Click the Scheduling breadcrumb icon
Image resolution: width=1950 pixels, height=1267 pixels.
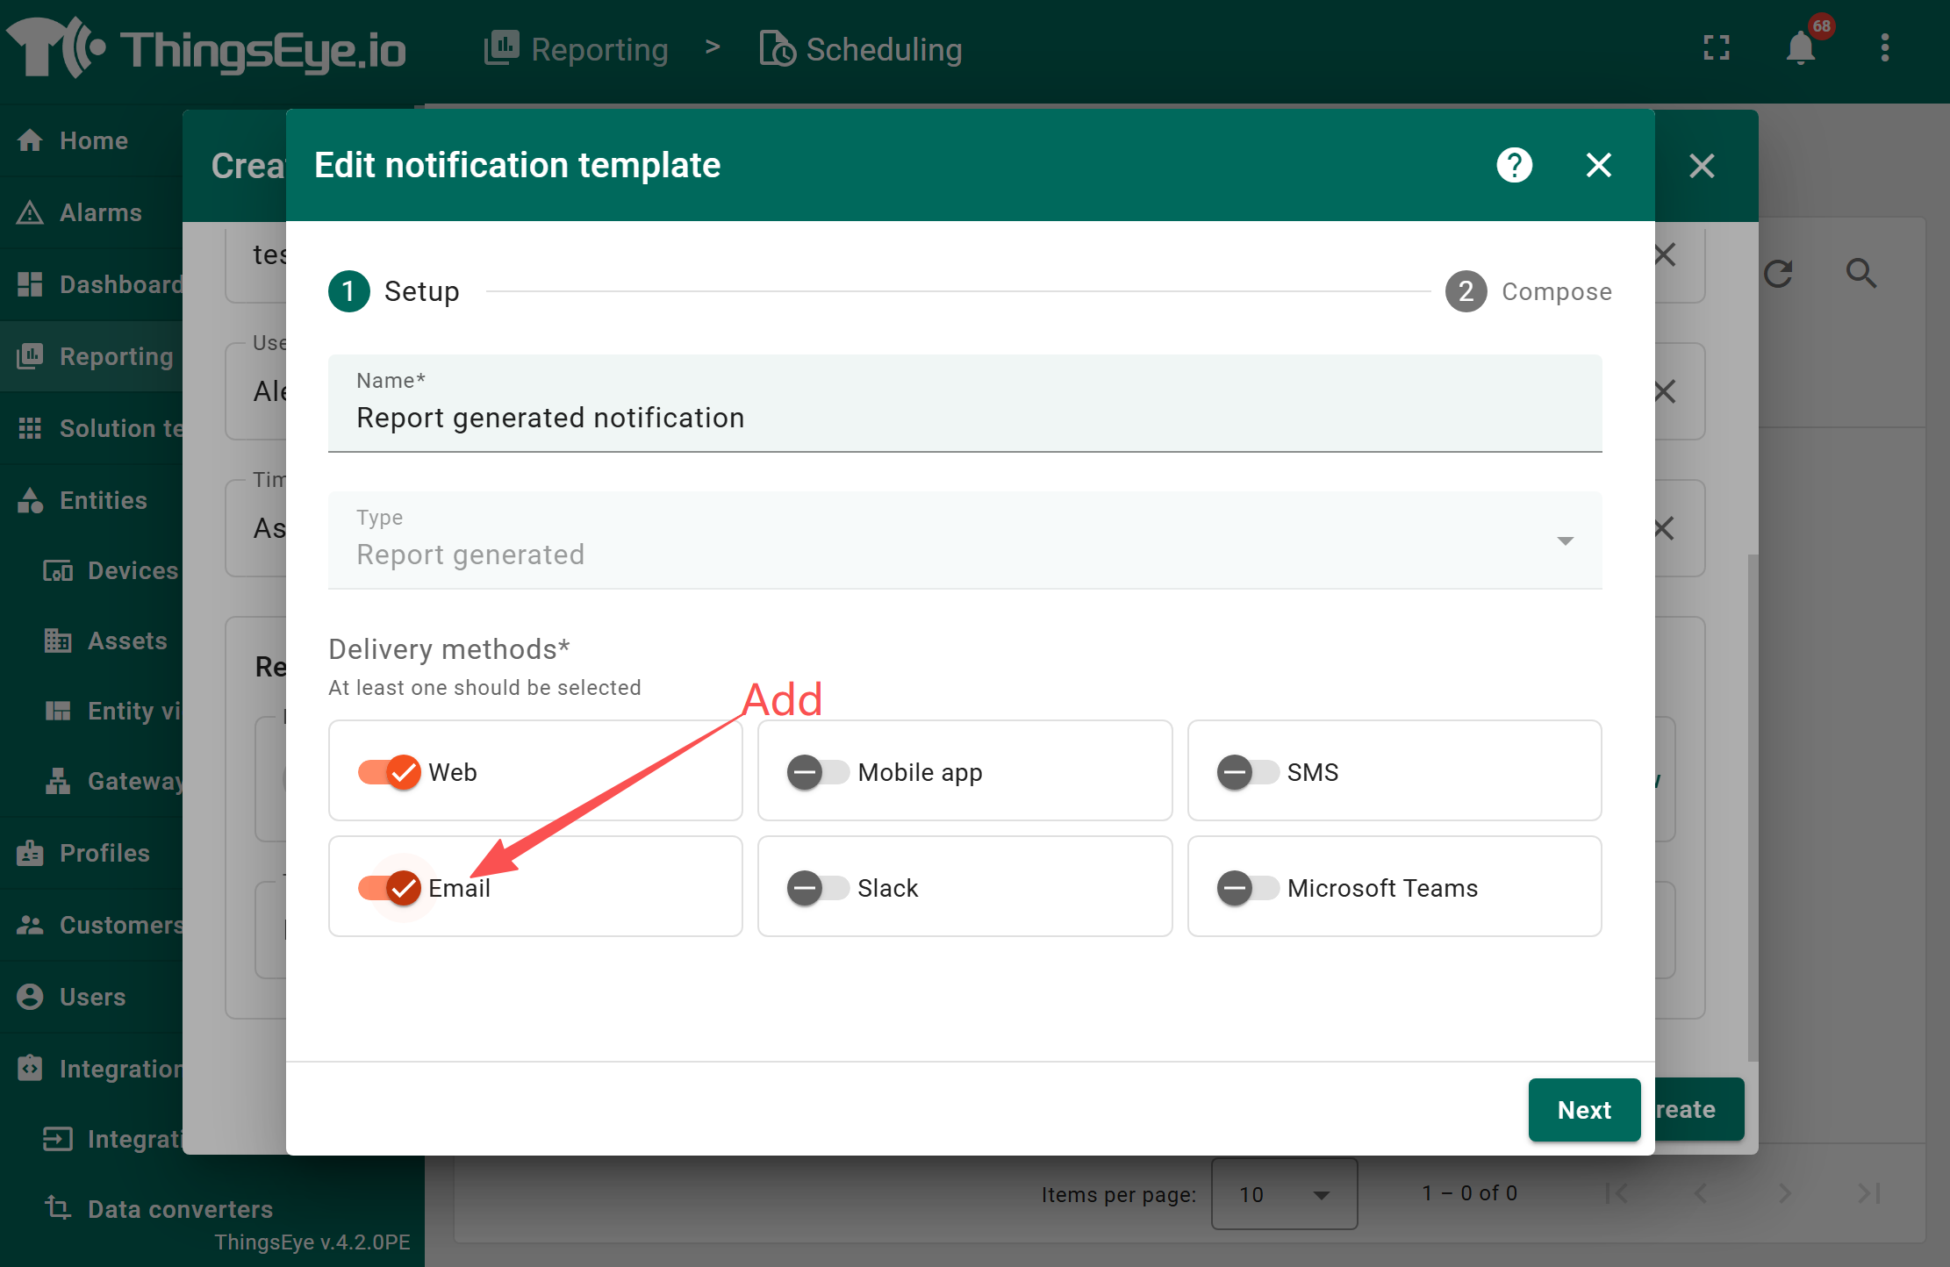coord(777,49)
